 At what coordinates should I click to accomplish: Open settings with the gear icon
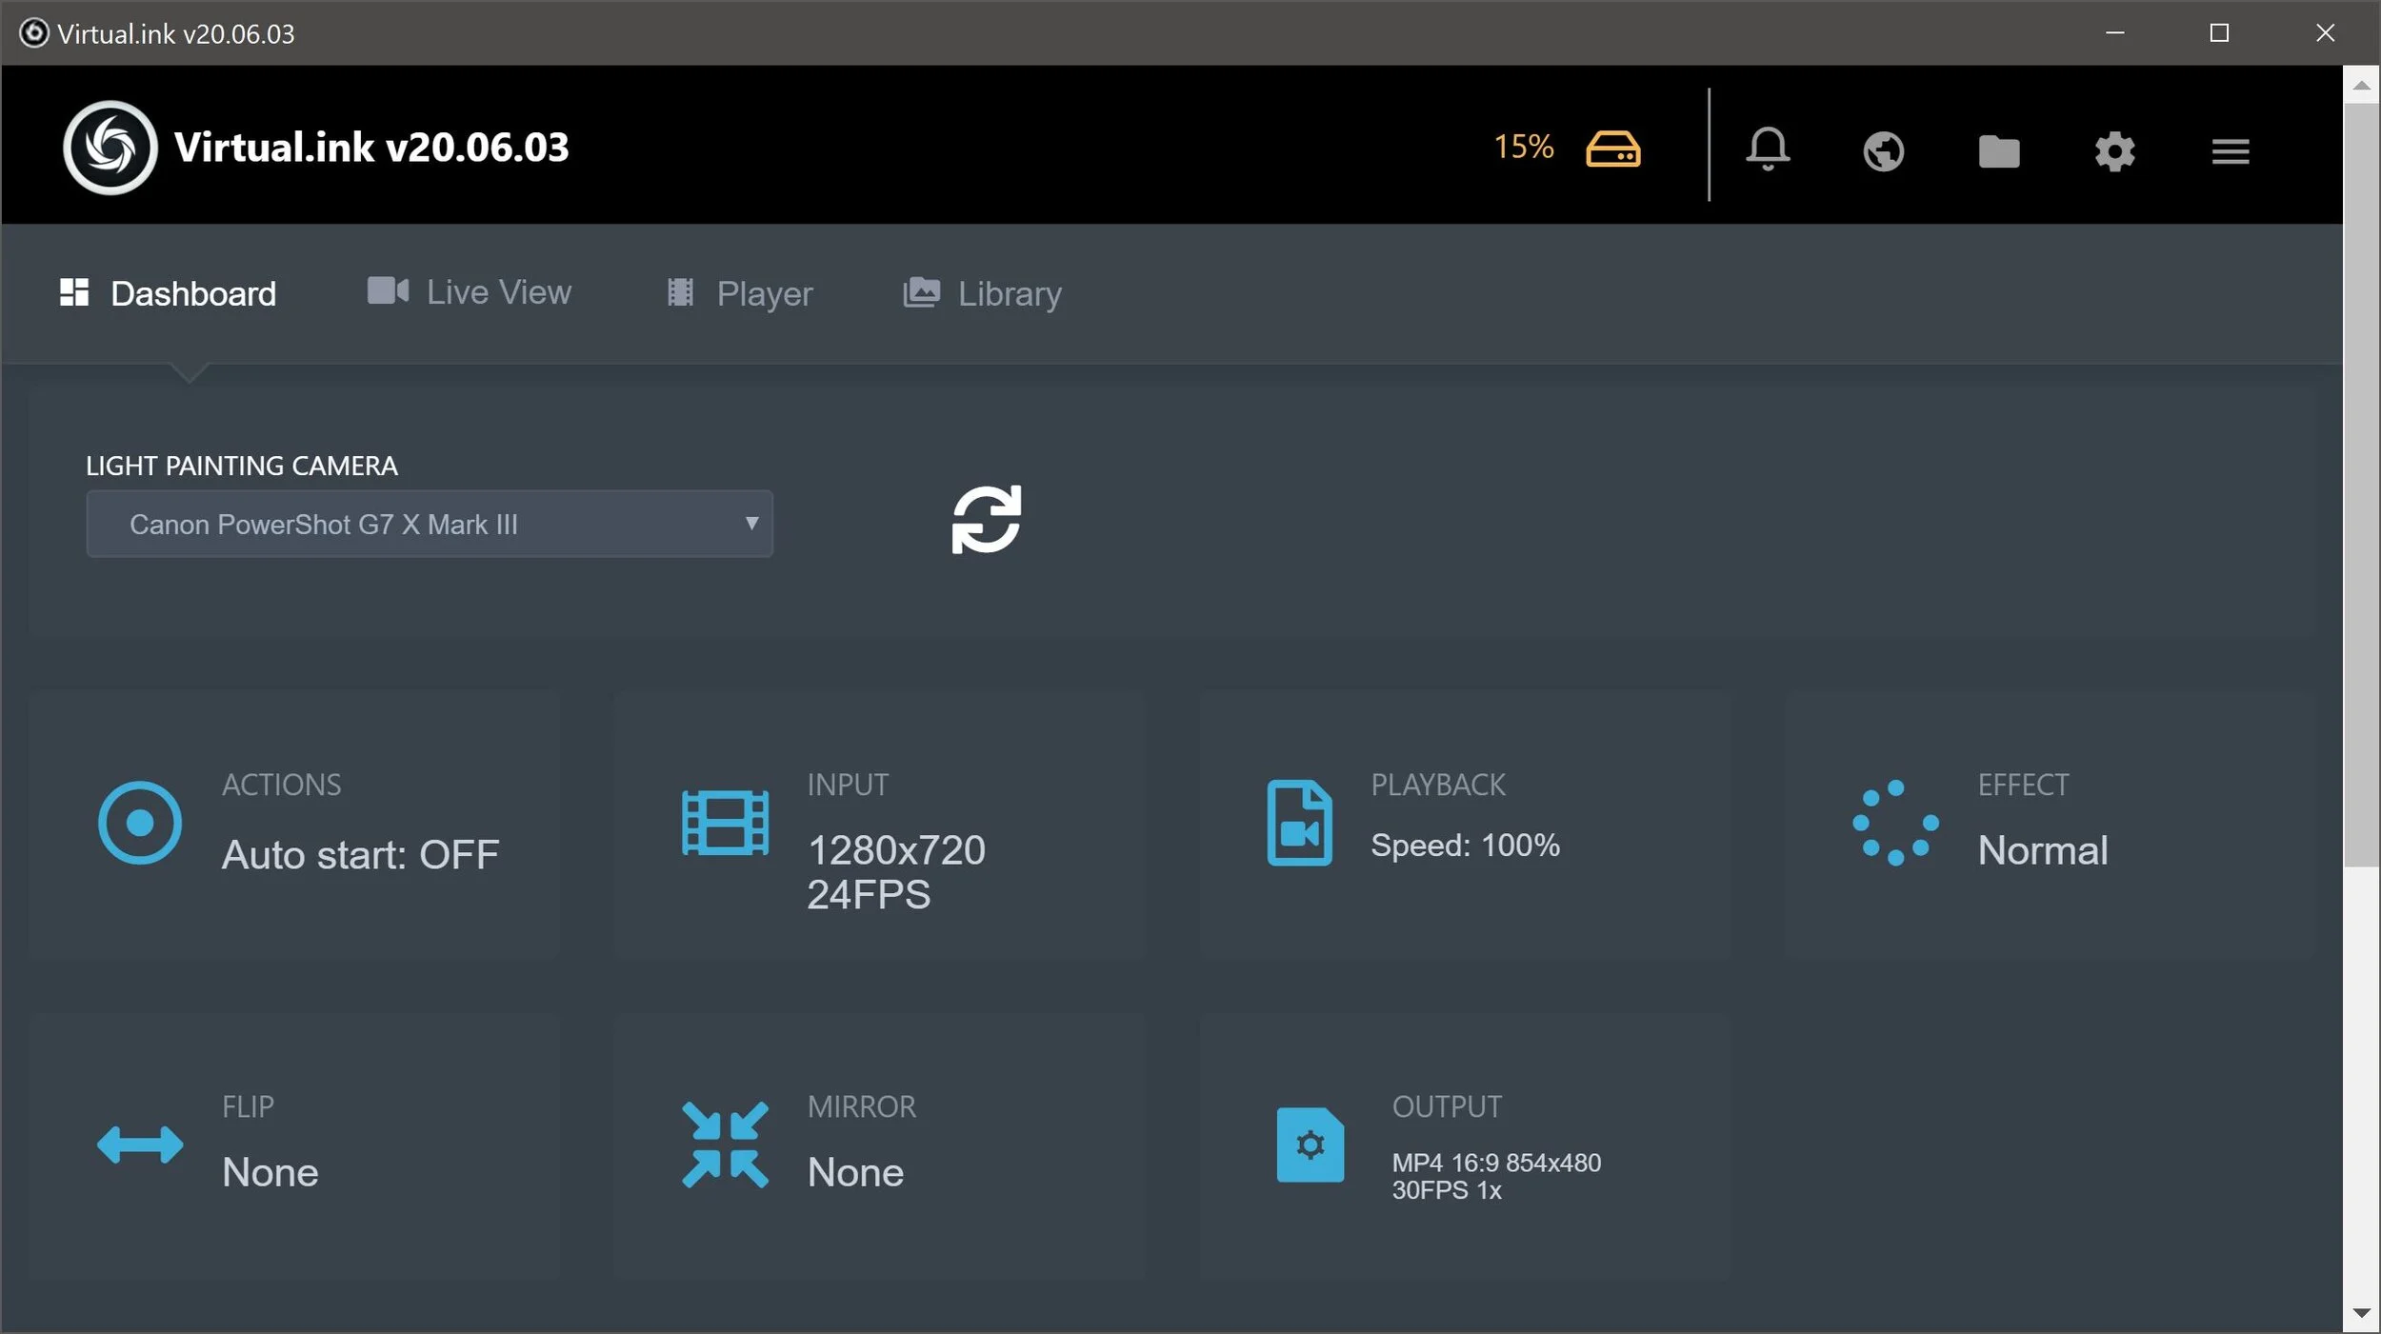2114,150
